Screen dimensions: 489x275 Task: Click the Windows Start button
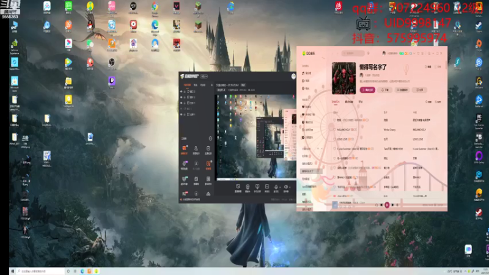[12, 271]
